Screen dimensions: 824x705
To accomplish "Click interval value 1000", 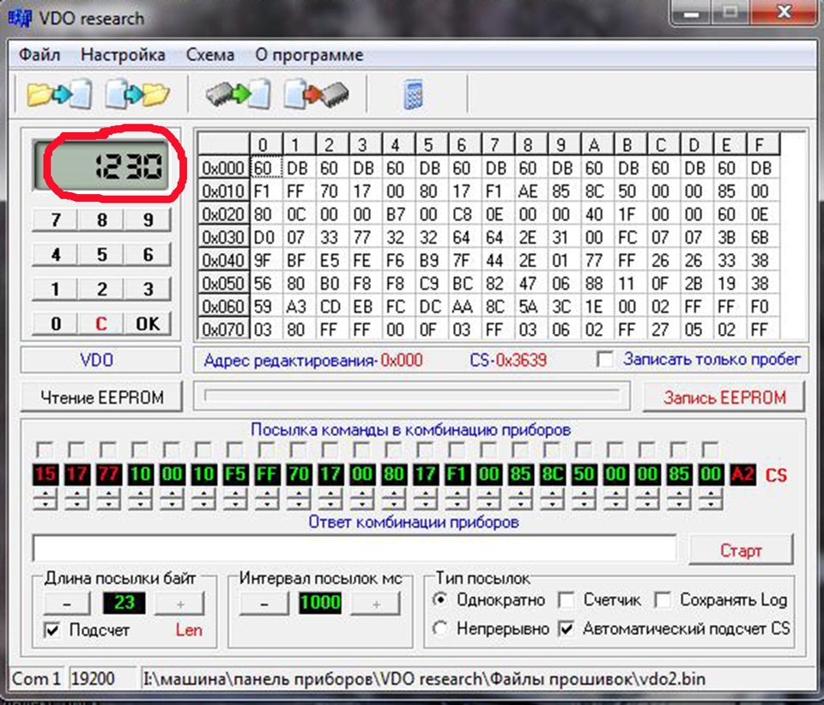I will [320, 603].
